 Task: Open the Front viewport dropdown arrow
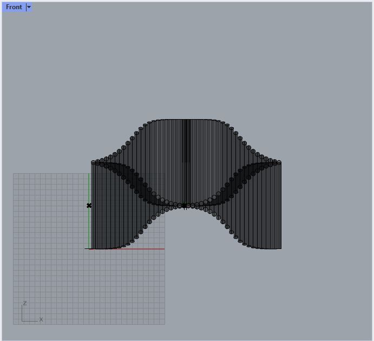click(29, 7)
